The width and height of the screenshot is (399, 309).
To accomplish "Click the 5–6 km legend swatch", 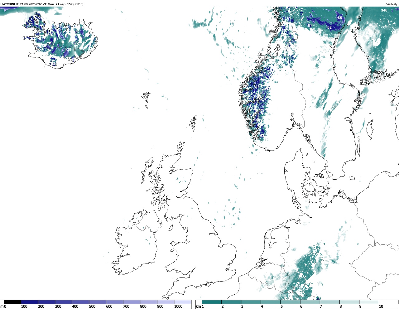I will point(290,302).
